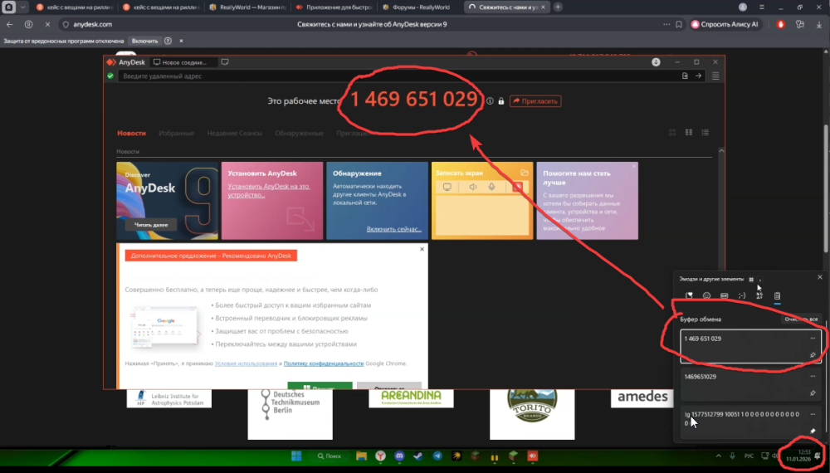Bookmark the page with the bookmark icon
Screen dimensions: 830x473
679,24
